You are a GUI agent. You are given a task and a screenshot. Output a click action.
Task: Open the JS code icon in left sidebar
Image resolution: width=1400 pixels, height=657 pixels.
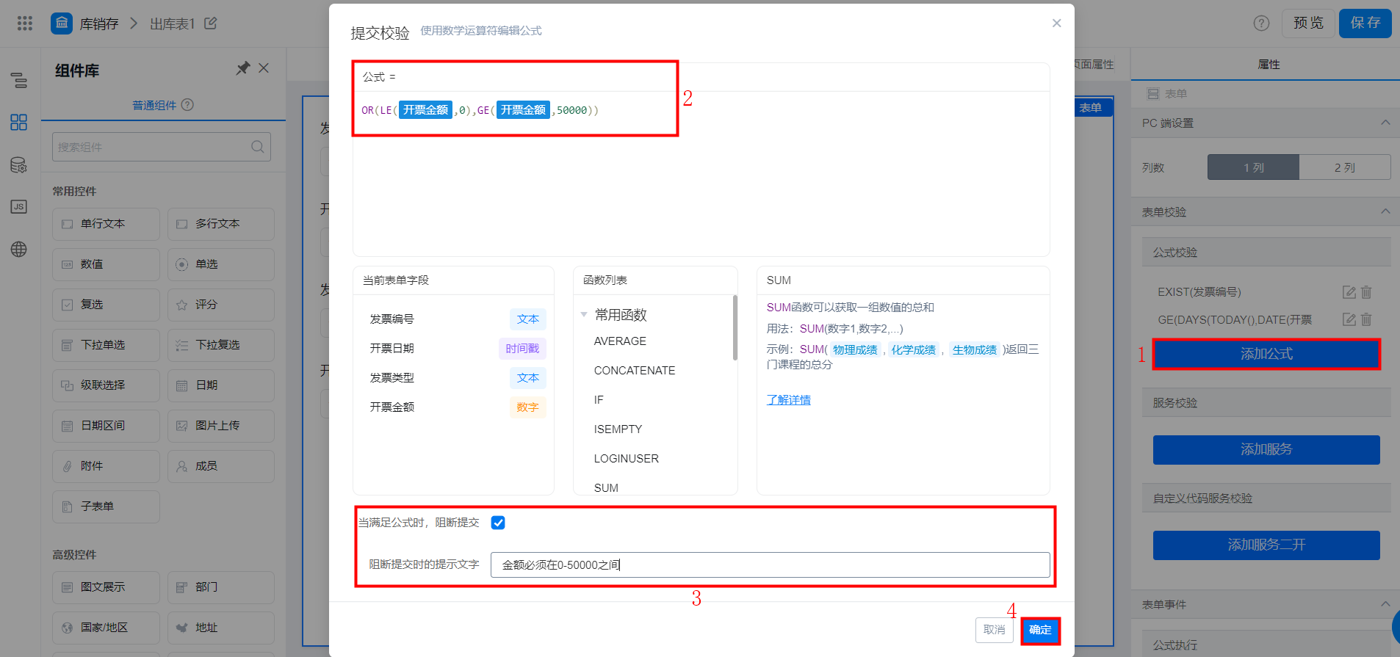[x=19, y=206]
